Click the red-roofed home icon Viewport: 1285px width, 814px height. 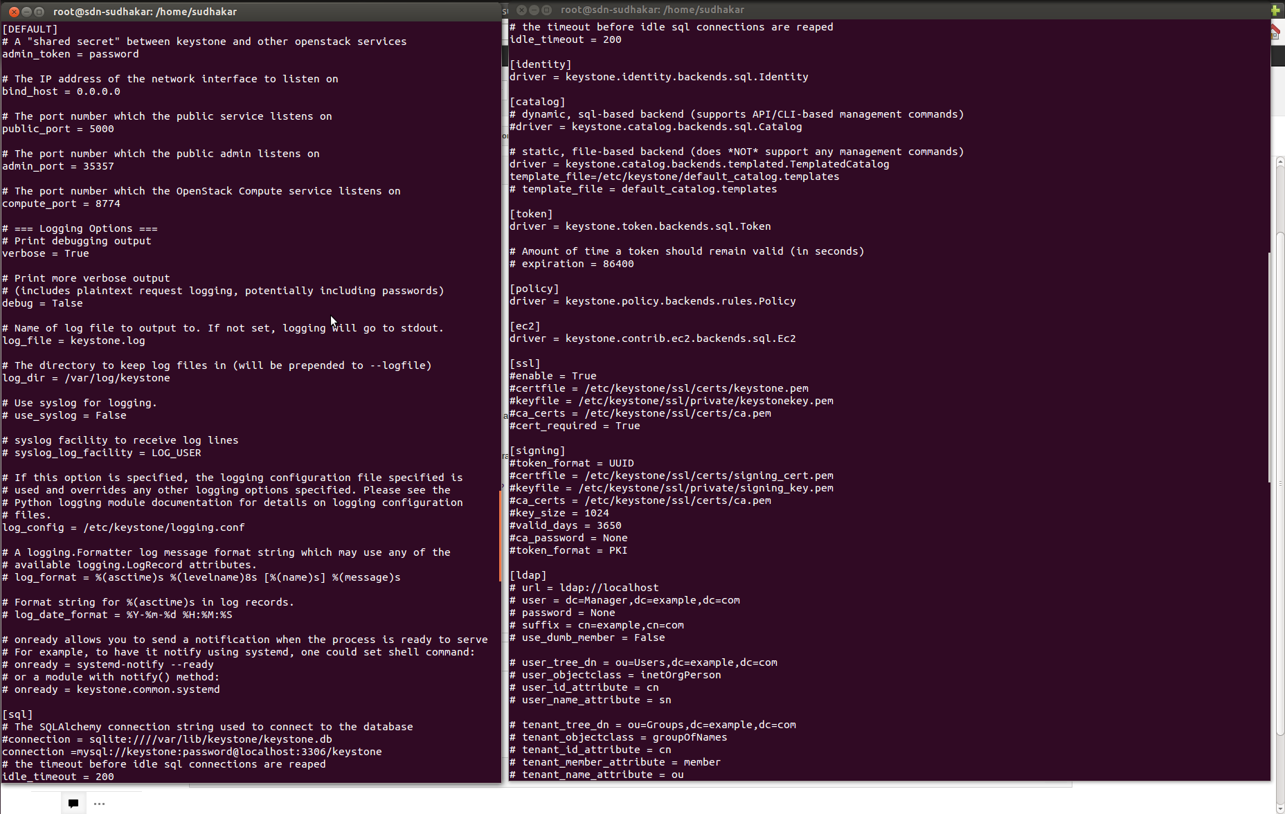(1275, 32)
